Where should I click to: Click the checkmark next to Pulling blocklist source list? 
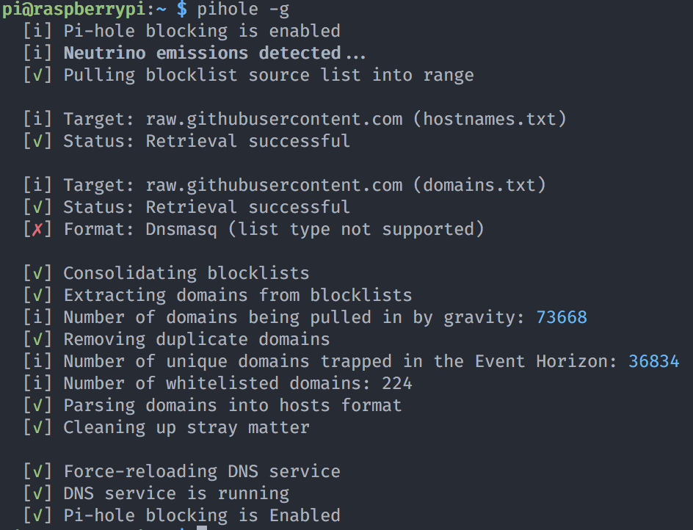(x=37, y=75)
